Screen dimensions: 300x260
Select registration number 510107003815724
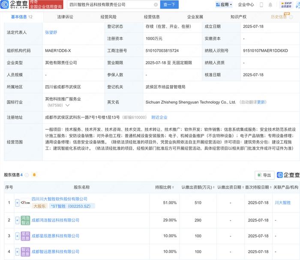[162, 51]
